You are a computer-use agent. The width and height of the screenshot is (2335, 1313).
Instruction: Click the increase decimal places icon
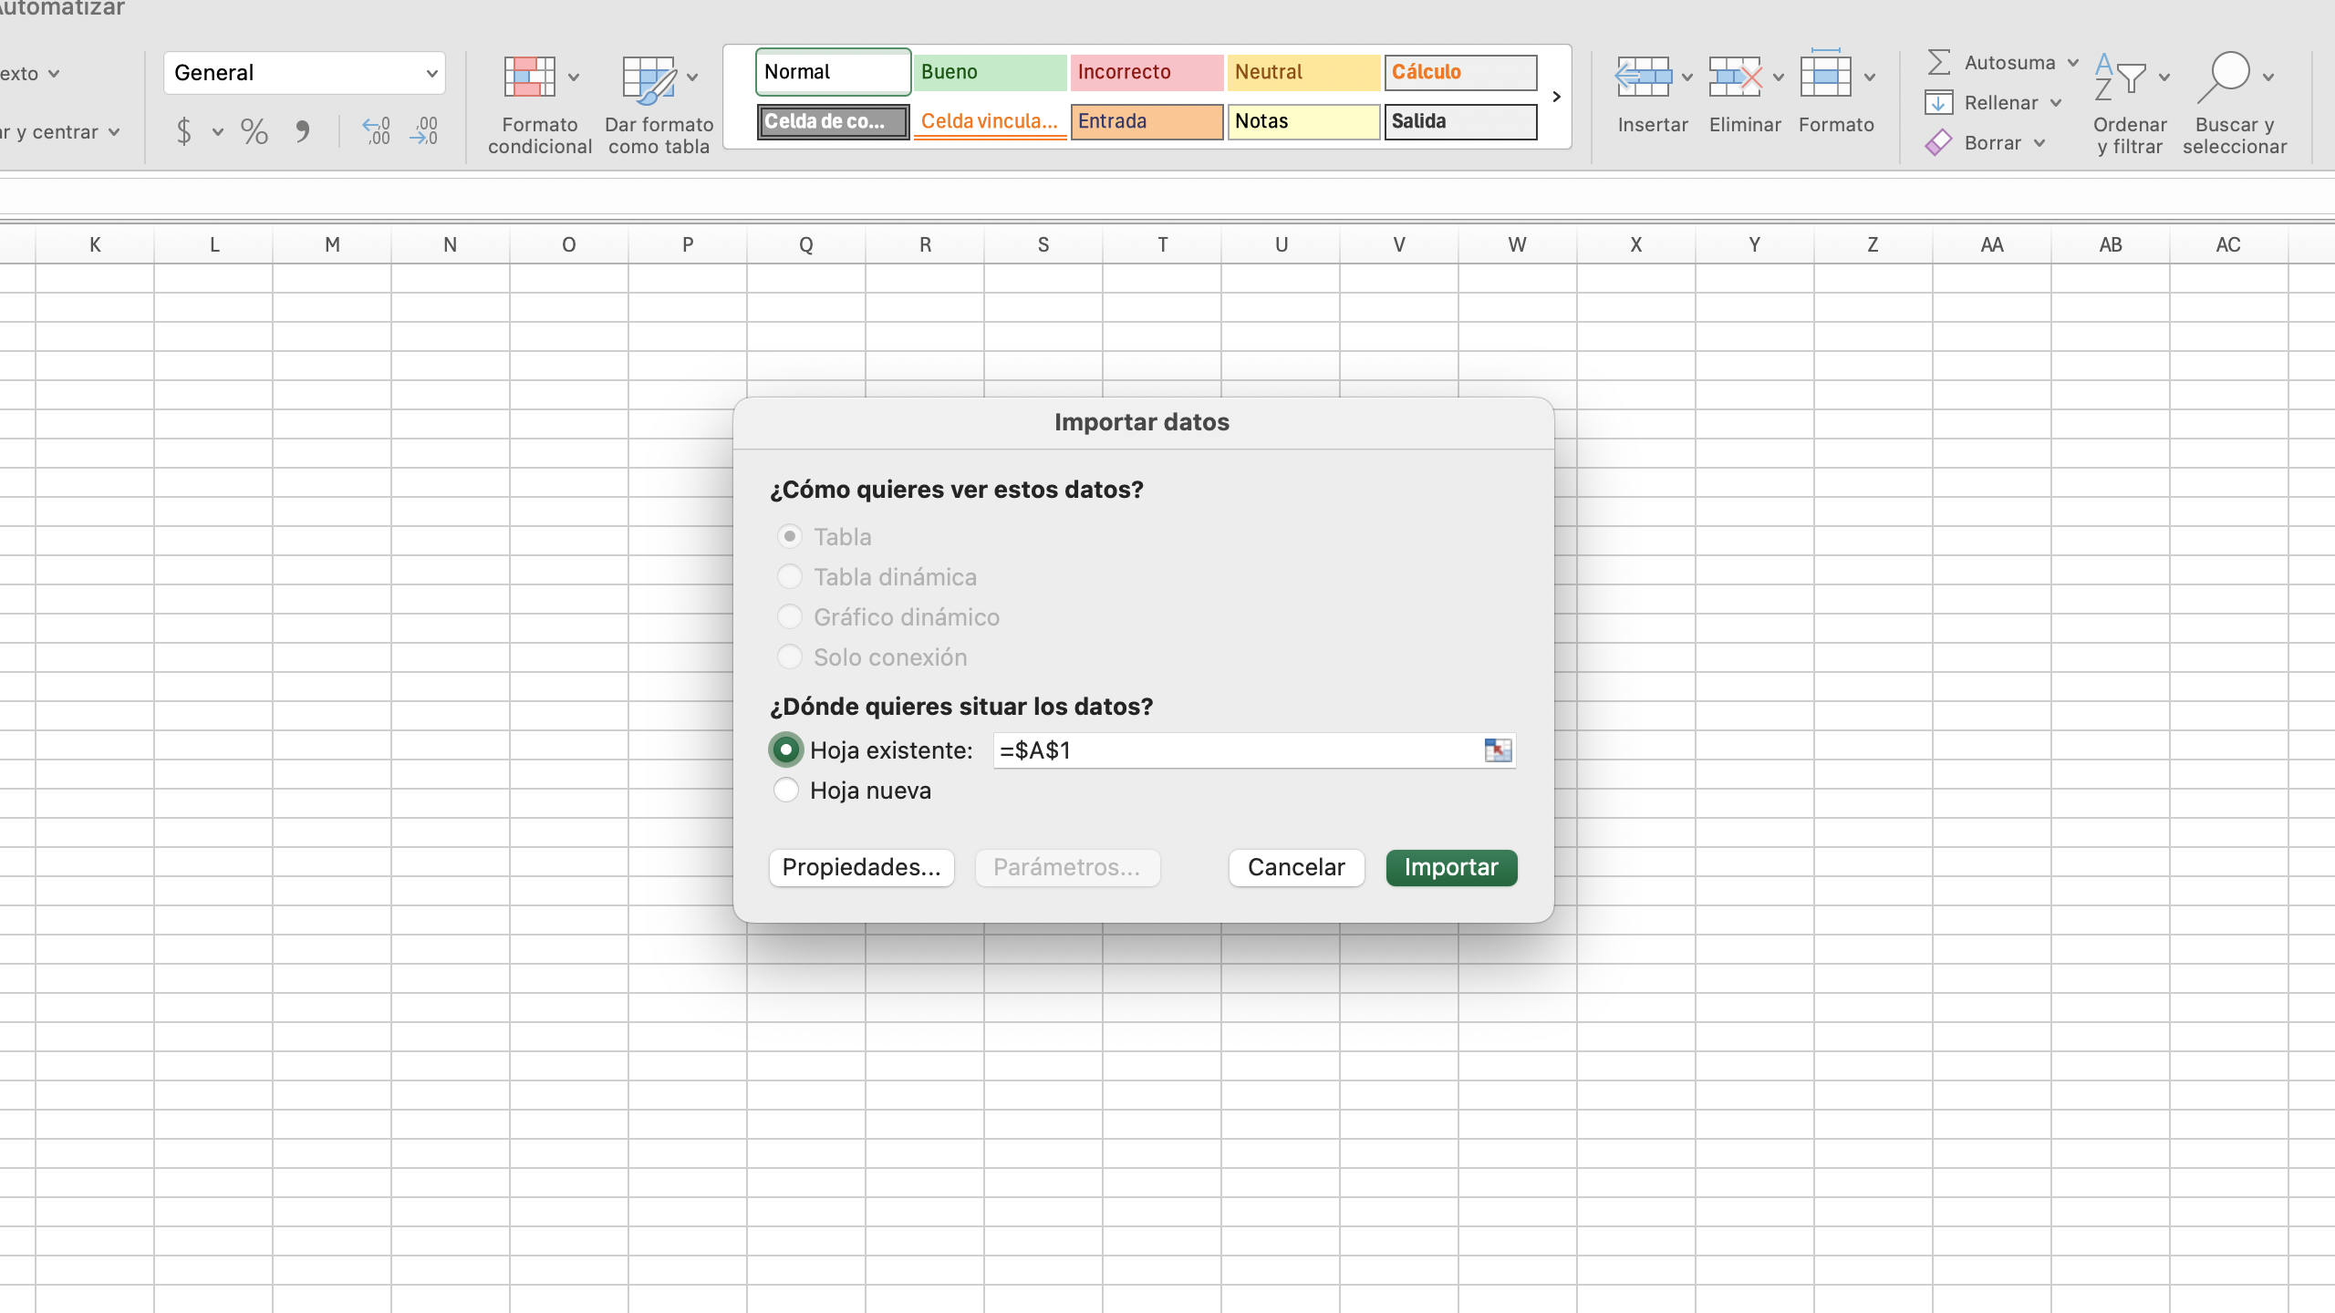[x=376, y=131]
